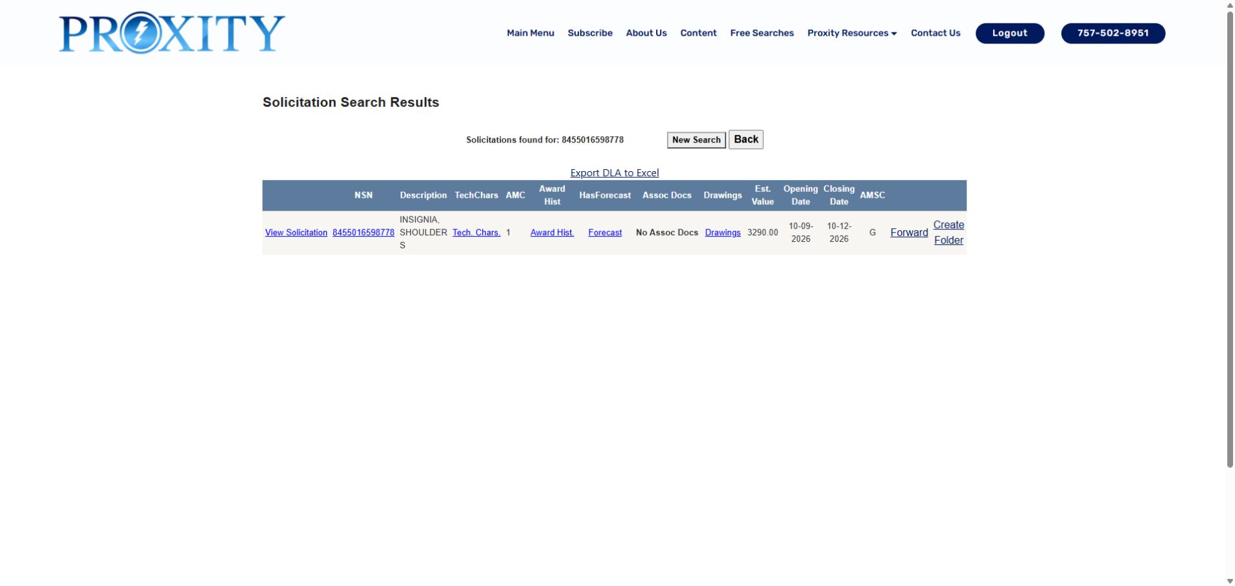Screen dimensions: 1235x586
Task: Open the Drawings link in the row
Action: [723, 233]
